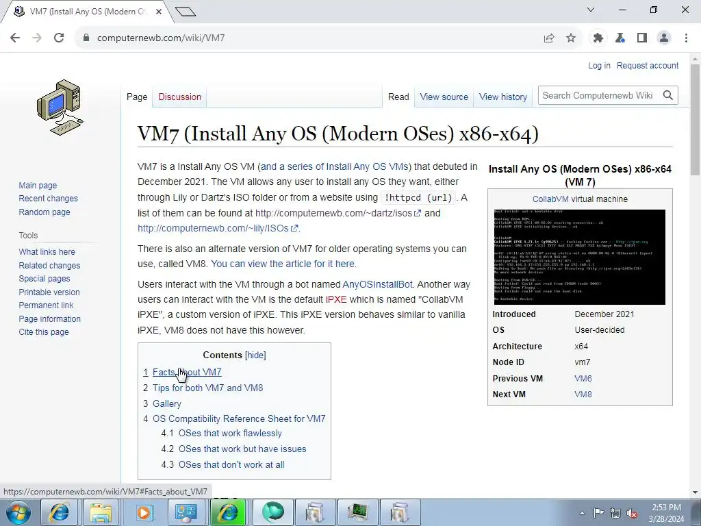Open the tab search chevron in title bar
Screen dimensions: 701x526
(591, 10)
